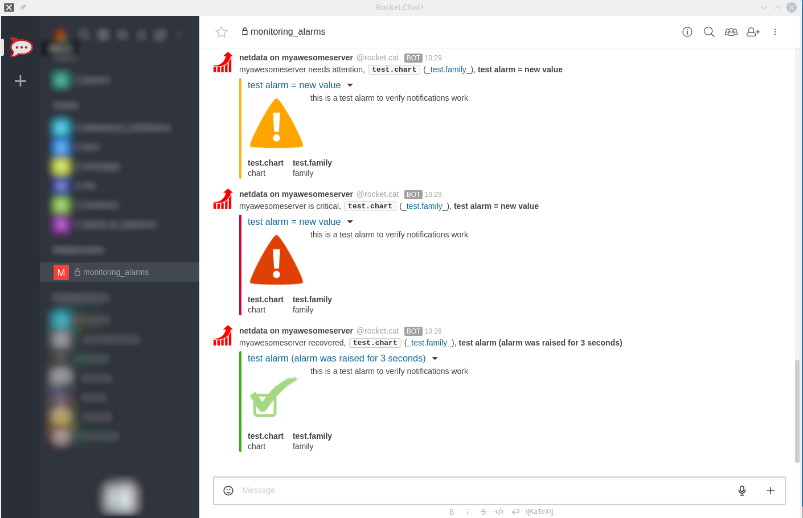Insert inline code formatting
The image size is (803, 518).
click(x=499, y=512)
